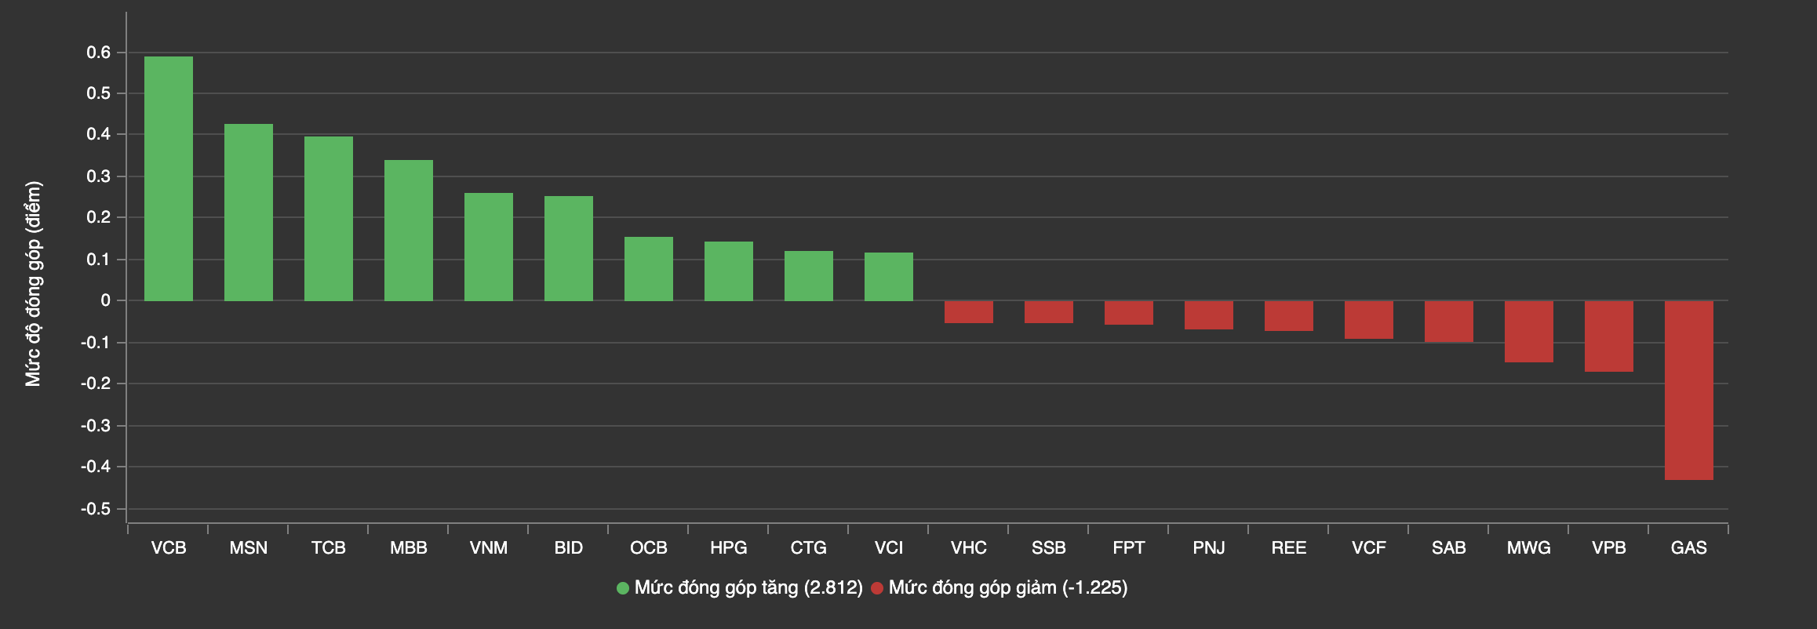This screenshot has width=1817, height=629.
Task: Click the 0.1 y-axis value
Action: tap(100, 260)
